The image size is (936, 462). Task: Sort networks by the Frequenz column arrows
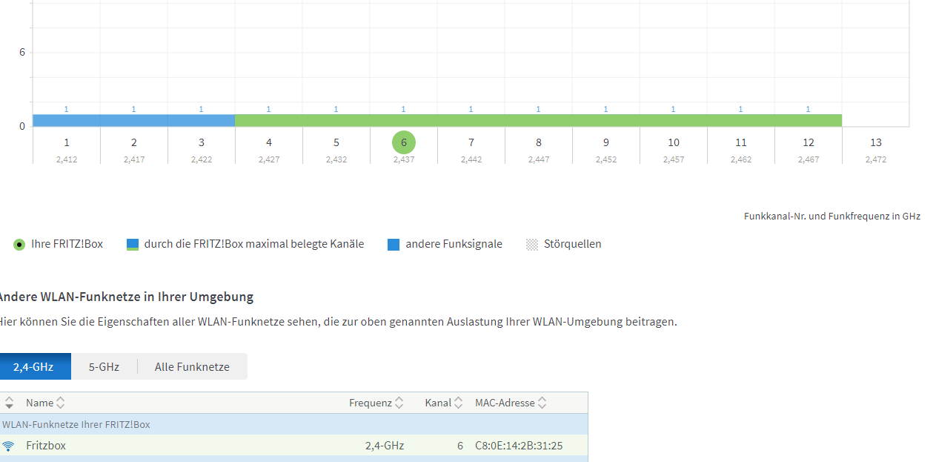coord(399,403)
